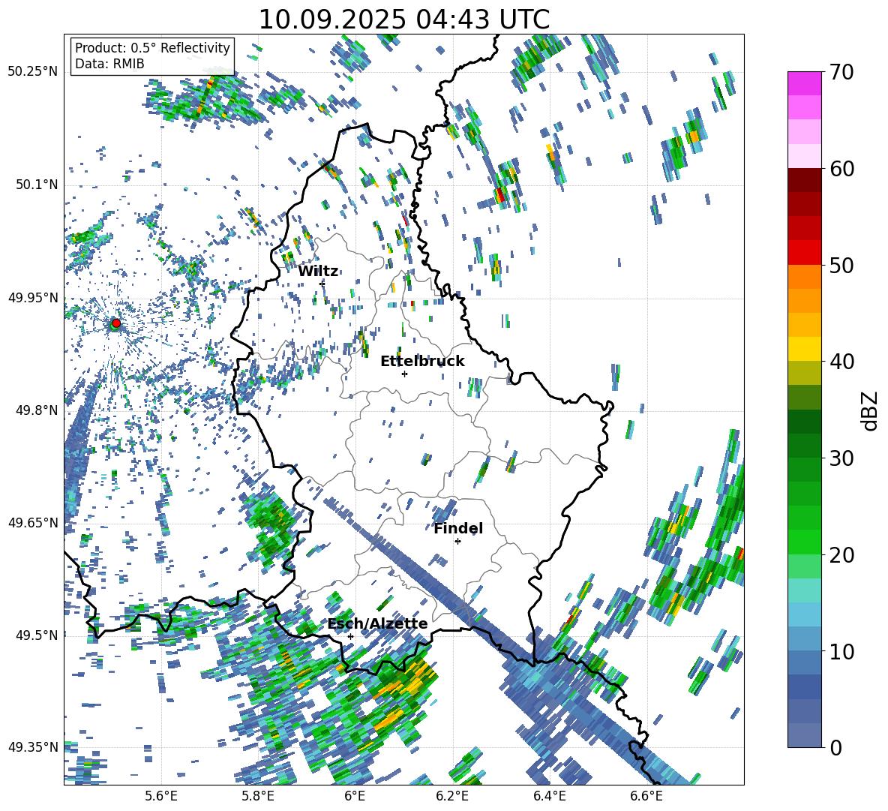
Task: Click the Ettelbruck city label
Action: 422,362
